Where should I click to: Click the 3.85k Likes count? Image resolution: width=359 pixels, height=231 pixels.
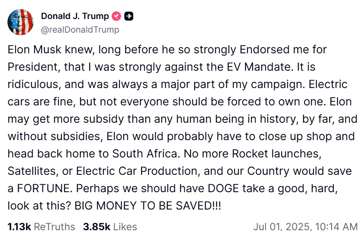tap(96, 226)
